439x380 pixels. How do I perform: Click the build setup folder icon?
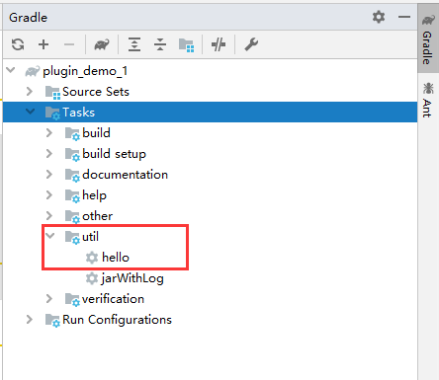pyautogui.click(x=72, y=154)
